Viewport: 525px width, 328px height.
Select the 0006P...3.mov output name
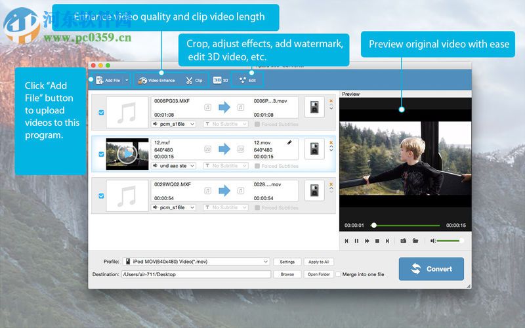(270, 101)
